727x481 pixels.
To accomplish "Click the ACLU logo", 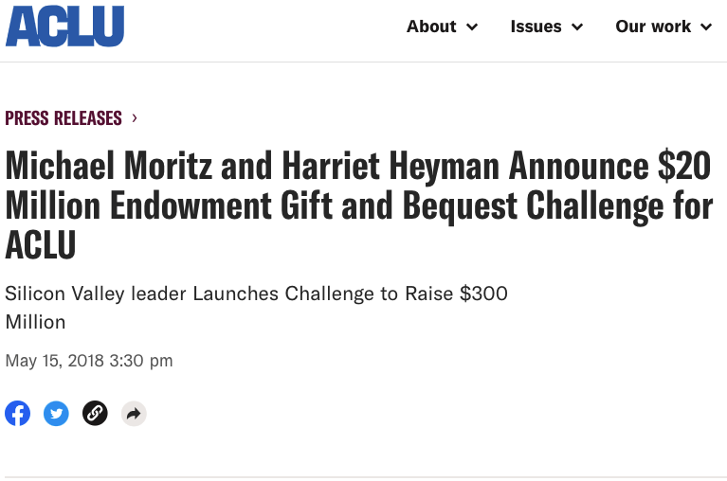I will (x=64, y=27).
